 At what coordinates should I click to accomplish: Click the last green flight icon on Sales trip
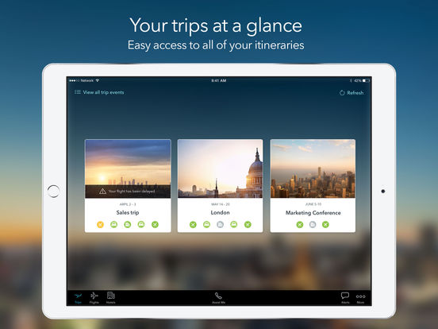(x=155, y=224)
